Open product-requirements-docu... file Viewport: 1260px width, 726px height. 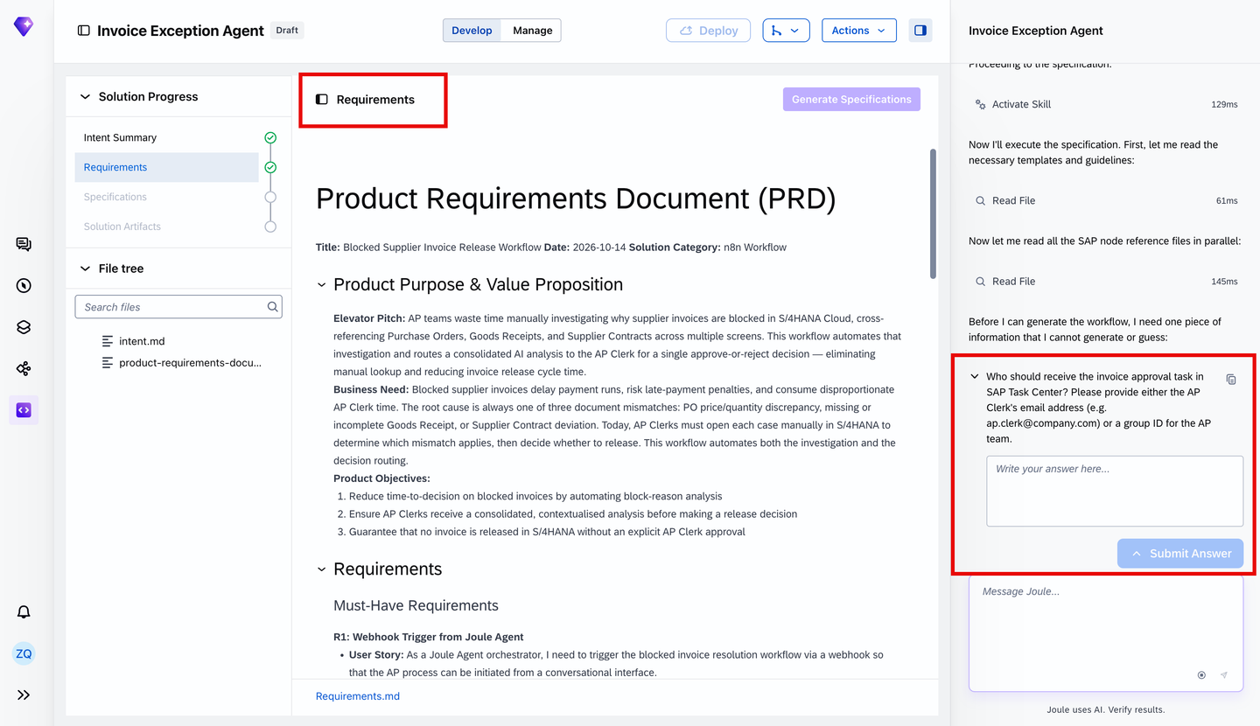[181, 362]
